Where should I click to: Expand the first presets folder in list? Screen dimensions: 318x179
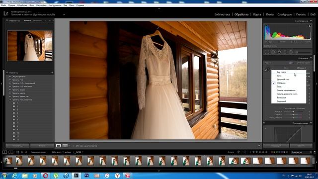coord(10,77)
